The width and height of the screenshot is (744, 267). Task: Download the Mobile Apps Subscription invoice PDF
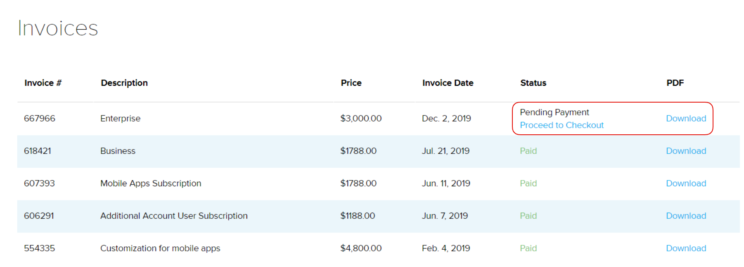(x=686, y=184)
